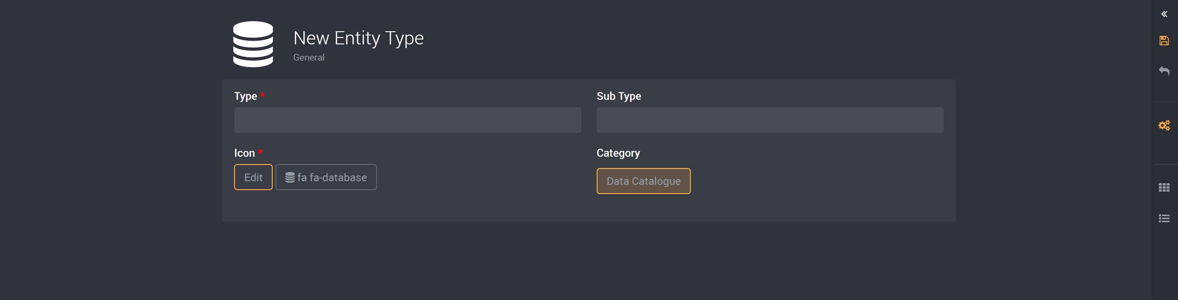This screenshot has width=1178, height=300.
Task: Open the orange gears settings icon
Action: click(1164, 125)
